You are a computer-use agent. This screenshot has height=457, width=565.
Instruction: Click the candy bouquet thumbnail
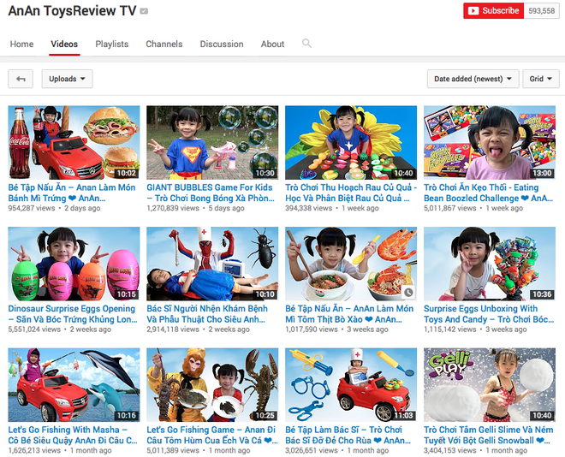(490, 264)
